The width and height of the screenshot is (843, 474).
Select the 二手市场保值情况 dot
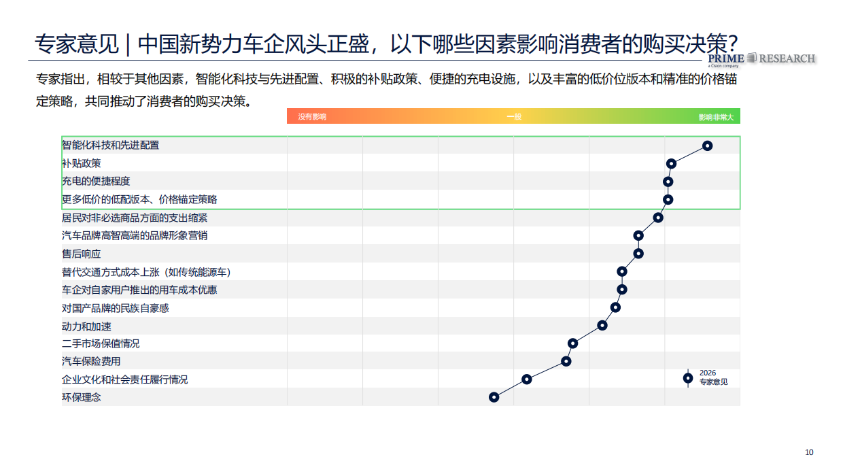(x=573, y=344)
